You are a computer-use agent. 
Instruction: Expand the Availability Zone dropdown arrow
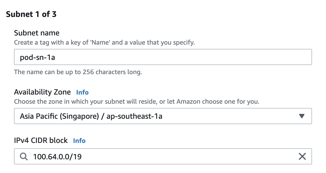point(302,116)
